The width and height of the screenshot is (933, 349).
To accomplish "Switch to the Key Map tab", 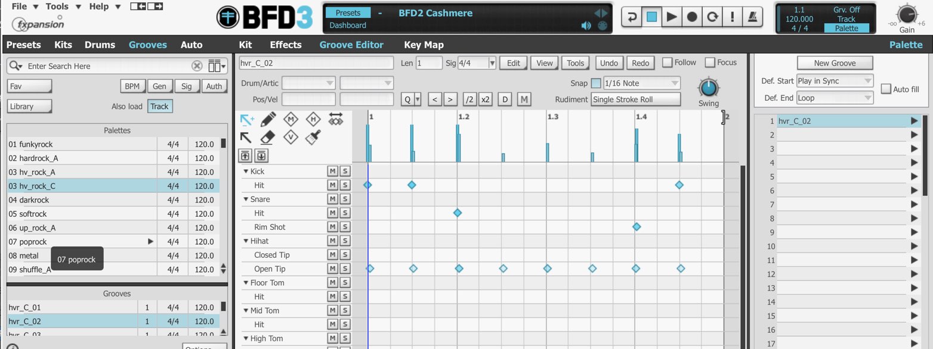I will point(424,45).
